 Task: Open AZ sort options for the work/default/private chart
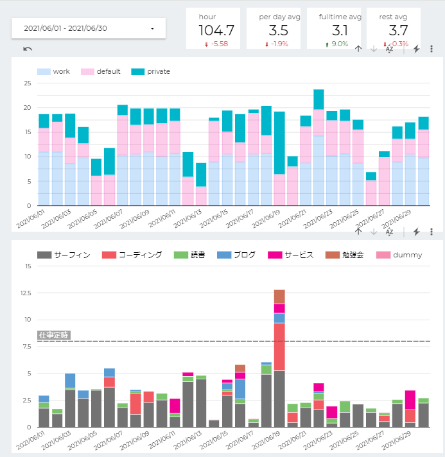(389, 49)
